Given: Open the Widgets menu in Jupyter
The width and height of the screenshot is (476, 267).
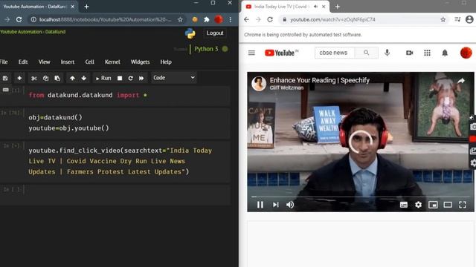Looking at the screenshot, I should click(140, 62).
